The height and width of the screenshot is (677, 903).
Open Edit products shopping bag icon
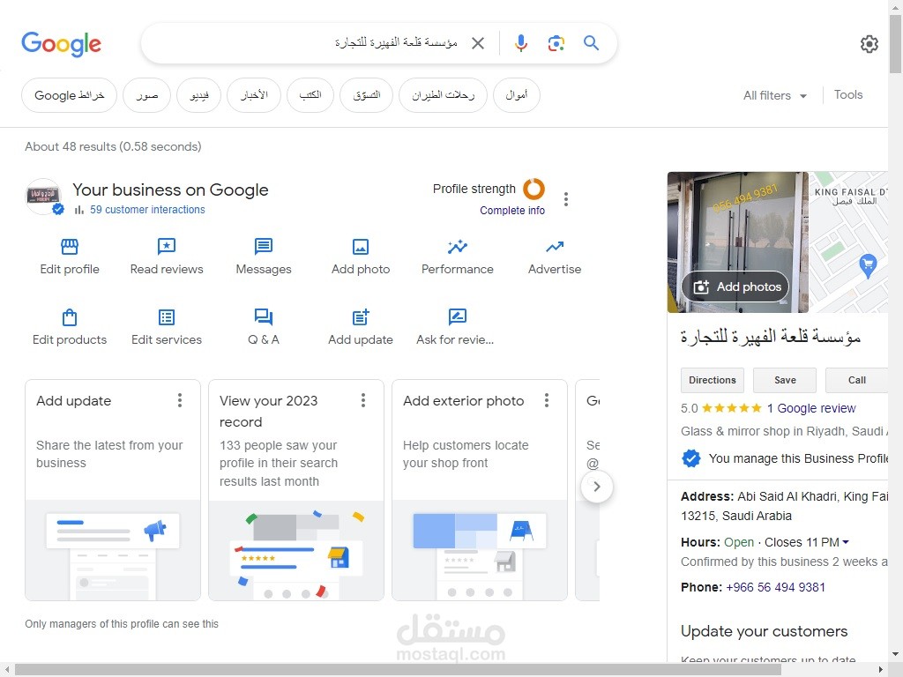(x=70, y=317)
